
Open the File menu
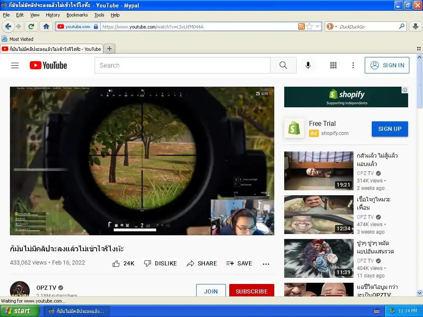6,15
